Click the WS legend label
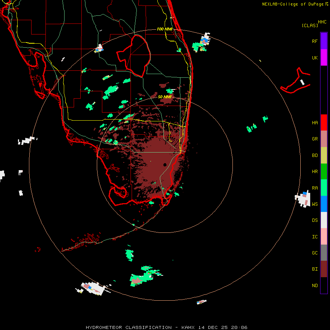330x330 pixels. coord(315,204)
